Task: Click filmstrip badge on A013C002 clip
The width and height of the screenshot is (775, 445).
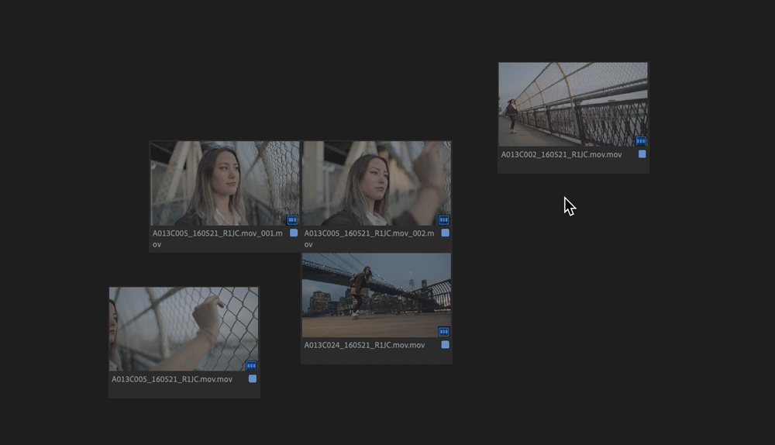Action: (641, 141)
